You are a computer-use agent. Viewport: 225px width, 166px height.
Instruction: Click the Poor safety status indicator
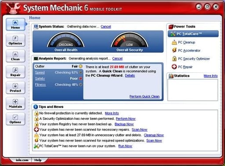[x=80, y=78]
